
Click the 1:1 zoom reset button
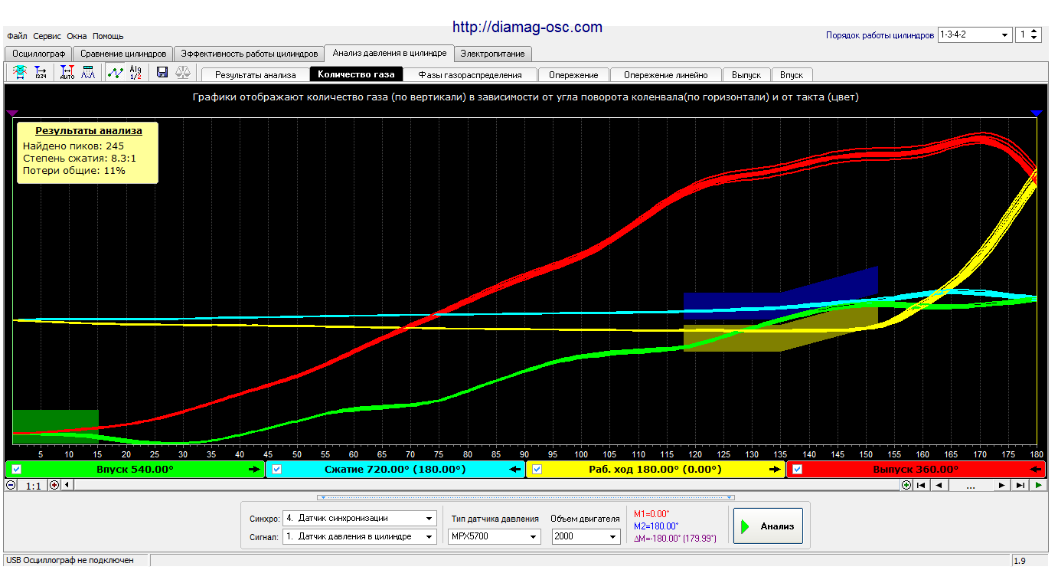tap(32, 485)
